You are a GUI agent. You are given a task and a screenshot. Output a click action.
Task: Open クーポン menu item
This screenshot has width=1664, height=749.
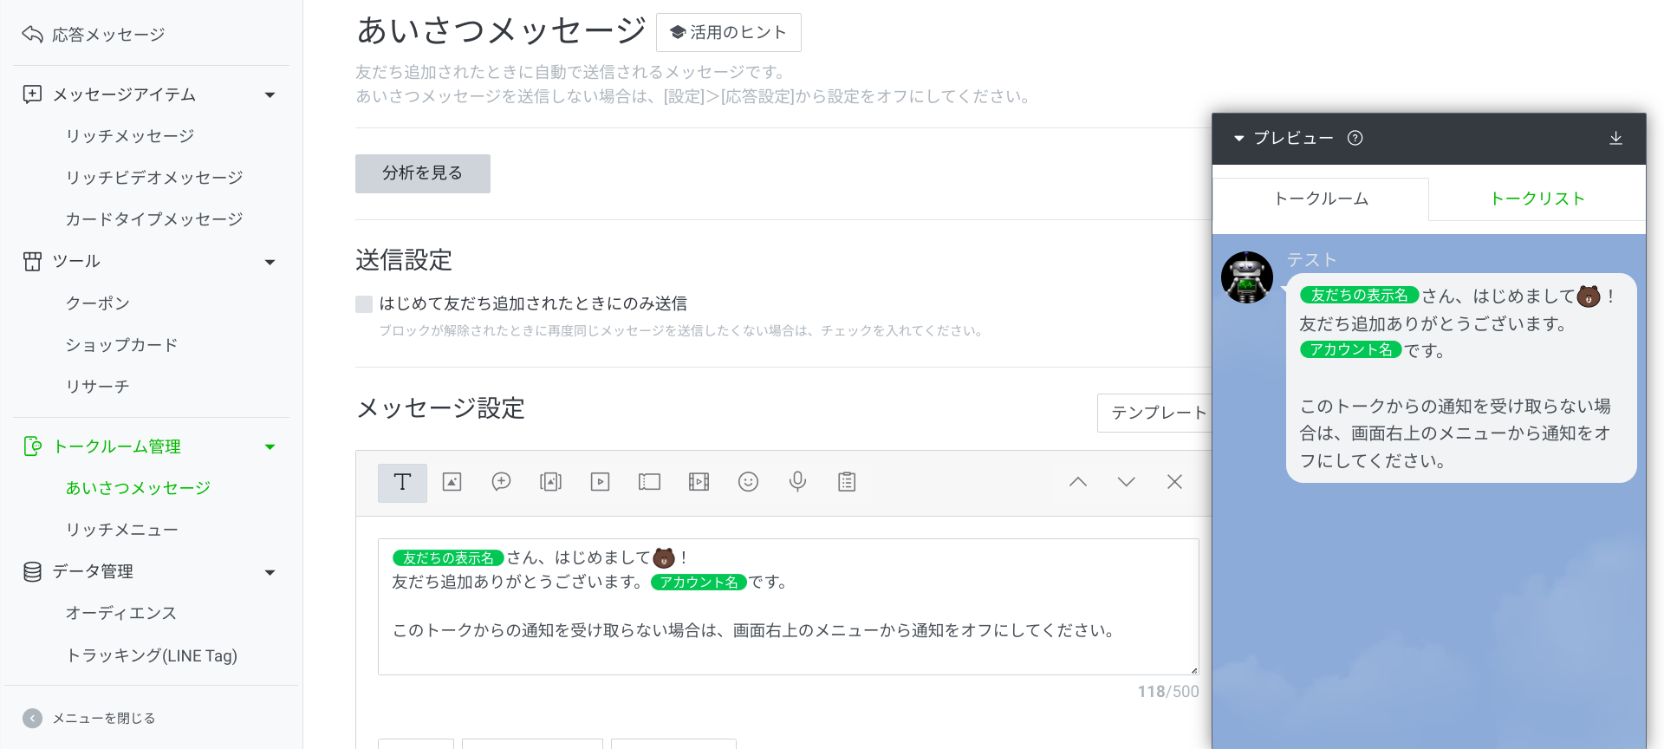point(98,303)
